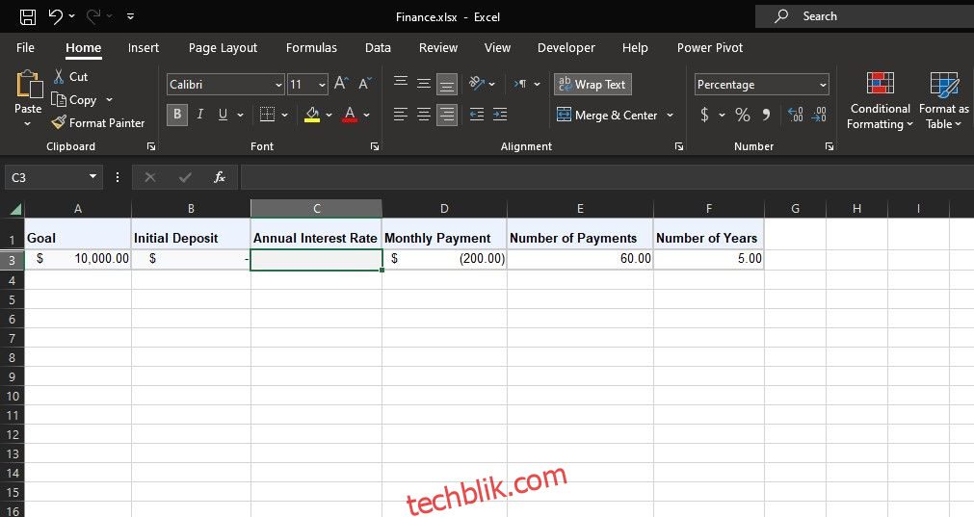Click the Name Box showing C3
Viewport: 974px width, 517px height.
pyautogui.click(x=46, y=177)
